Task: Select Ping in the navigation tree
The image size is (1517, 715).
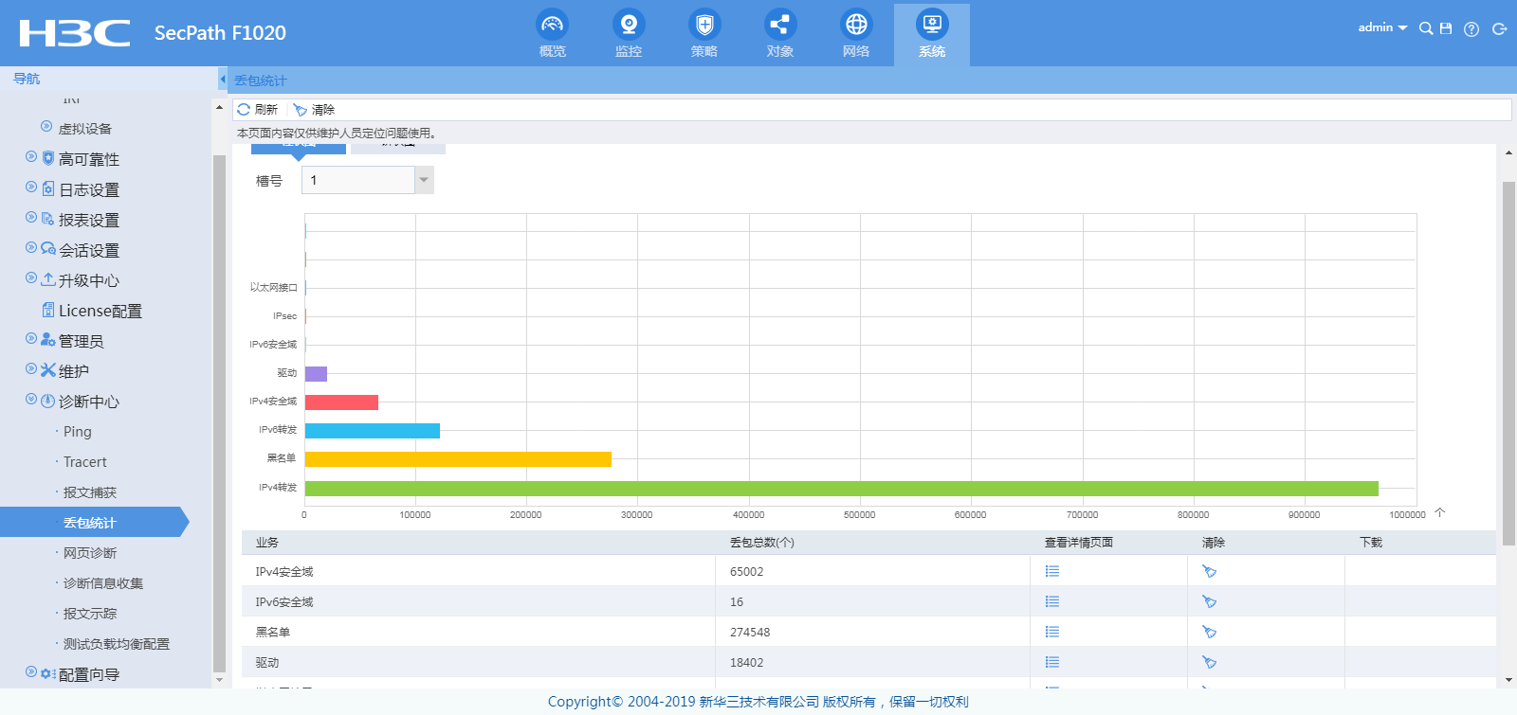Action: [78, 432]
